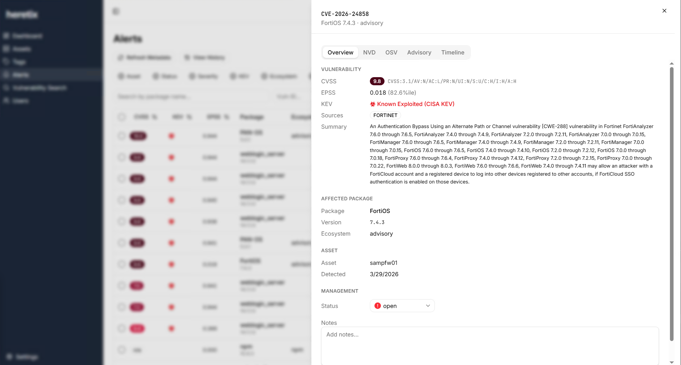Open the Status dropdown showing open

[402, 306]
